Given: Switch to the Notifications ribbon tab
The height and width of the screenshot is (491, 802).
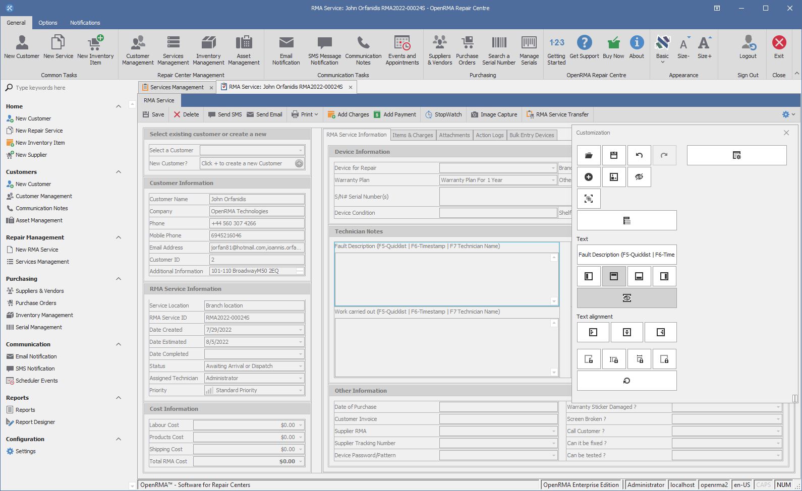Looking at the screenshot, I should pos(85,23).
